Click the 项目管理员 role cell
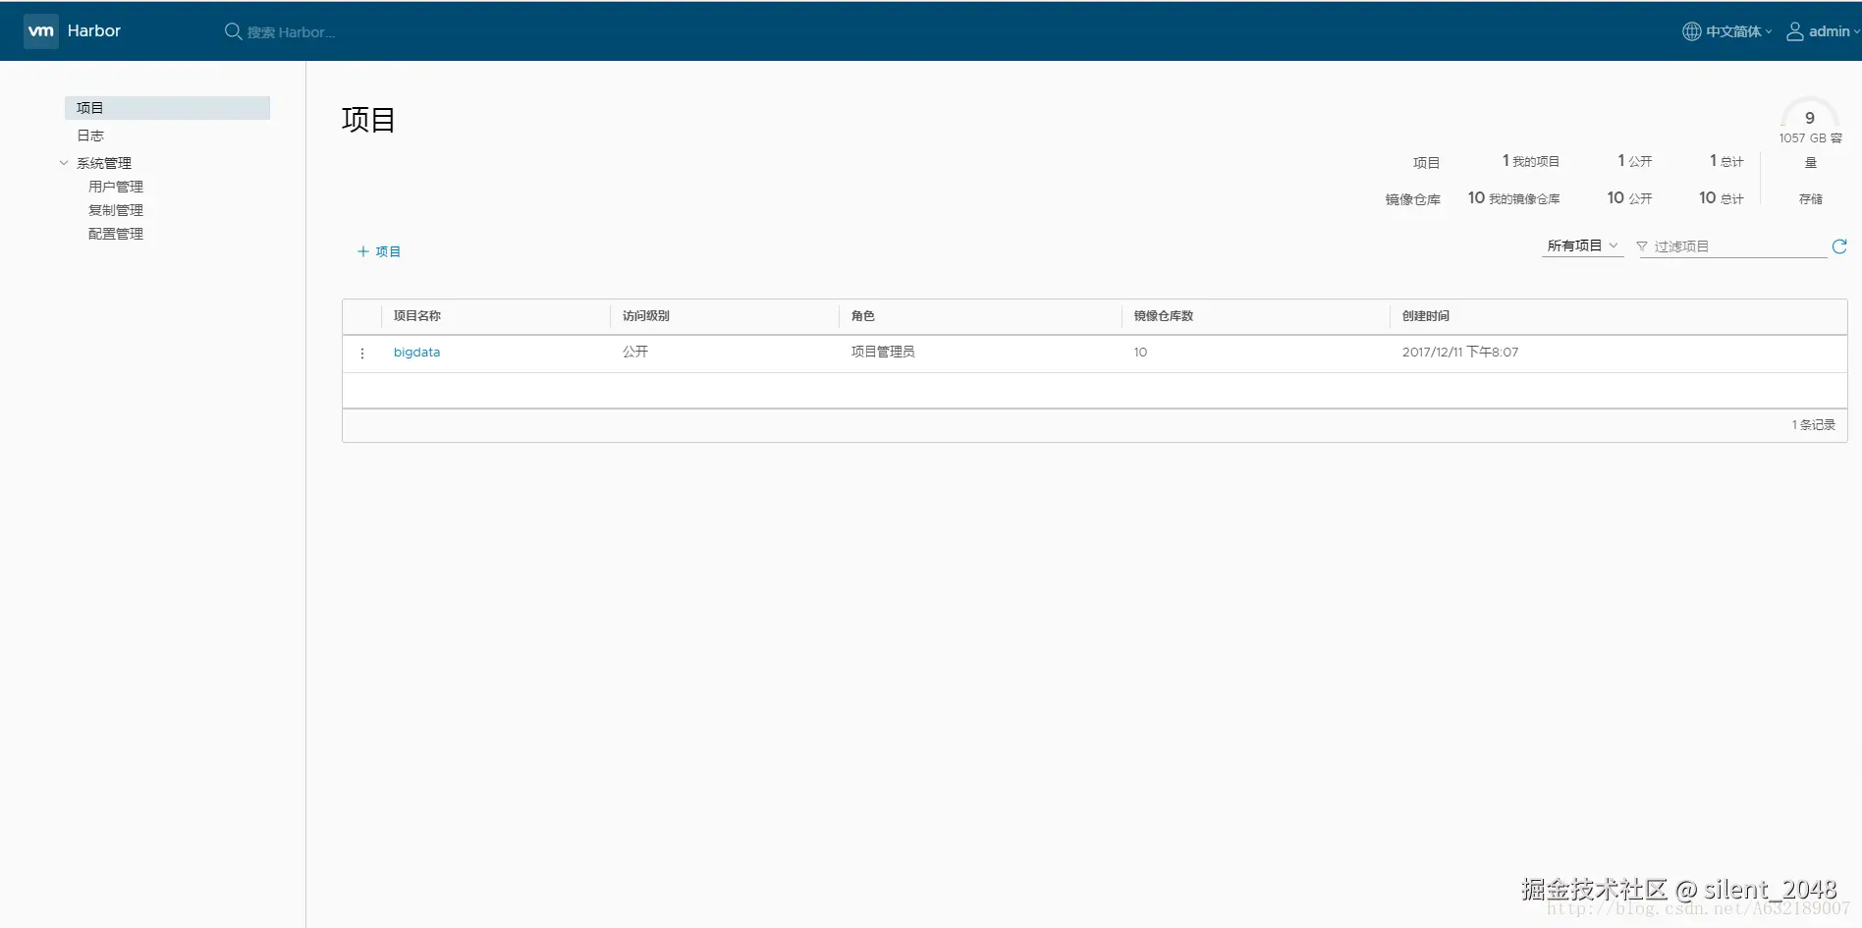 (883, 352)
